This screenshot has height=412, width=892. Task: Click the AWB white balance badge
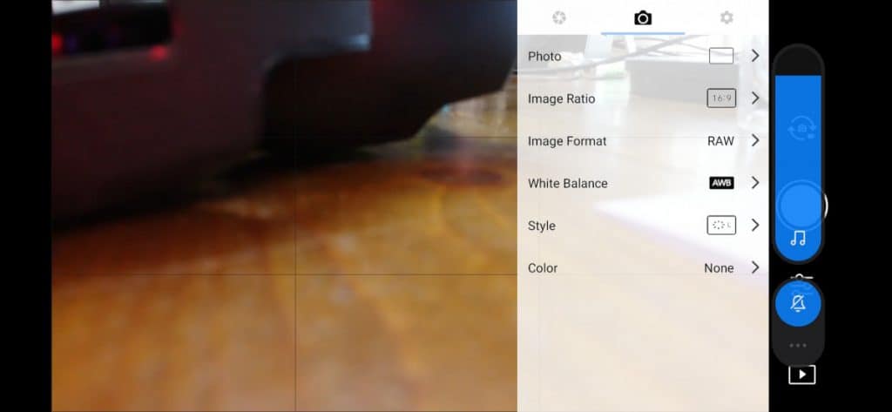pos(721,183)
